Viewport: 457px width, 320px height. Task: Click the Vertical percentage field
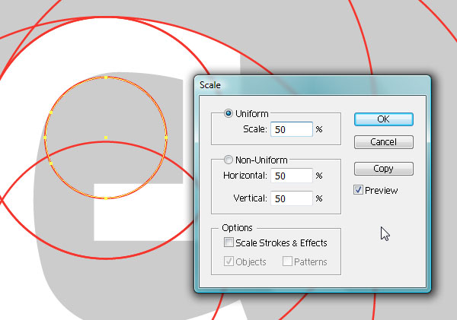292,198
